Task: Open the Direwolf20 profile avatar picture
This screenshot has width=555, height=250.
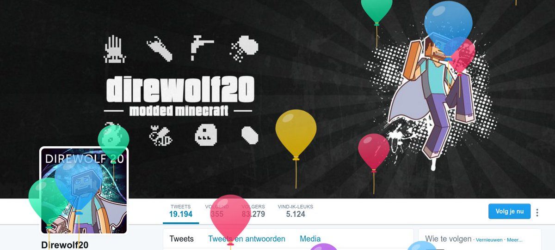Action: pos(84,190)
